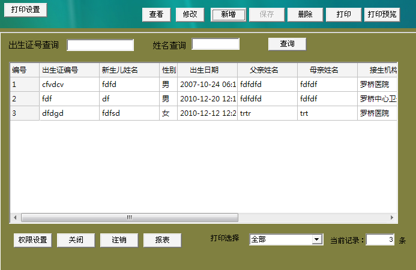Click the 出生日期 column header
416x270 pixels.
click(207, 70)
